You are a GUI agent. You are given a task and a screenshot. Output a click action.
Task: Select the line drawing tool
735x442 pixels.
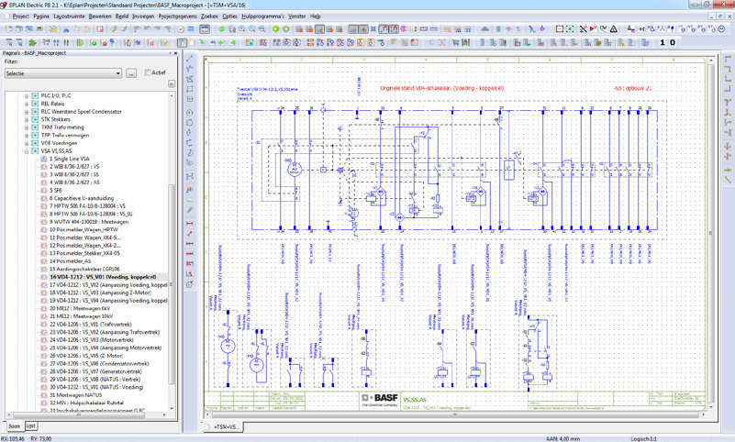pyautogui.click(x=191, y=60)
